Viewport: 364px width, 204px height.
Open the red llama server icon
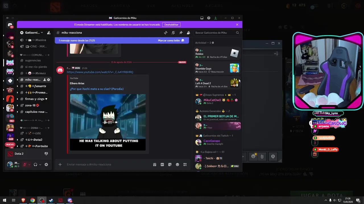pos(10,99)
